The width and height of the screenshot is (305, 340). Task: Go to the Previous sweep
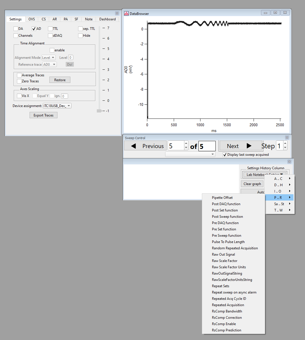tap(145, 146)
